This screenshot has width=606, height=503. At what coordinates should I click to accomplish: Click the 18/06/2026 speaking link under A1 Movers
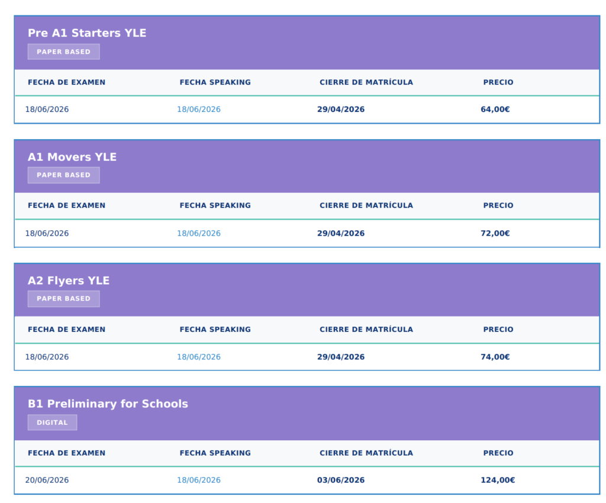point(198,233)
